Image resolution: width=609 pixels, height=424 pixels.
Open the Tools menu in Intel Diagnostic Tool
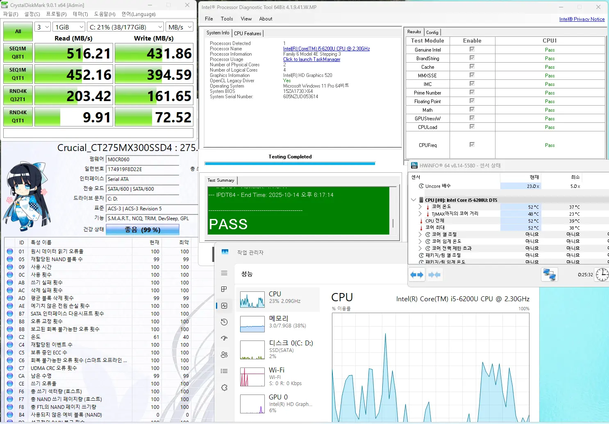point(227,19)
